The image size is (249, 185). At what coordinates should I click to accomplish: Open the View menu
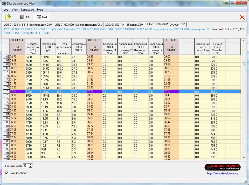[15, 10]
